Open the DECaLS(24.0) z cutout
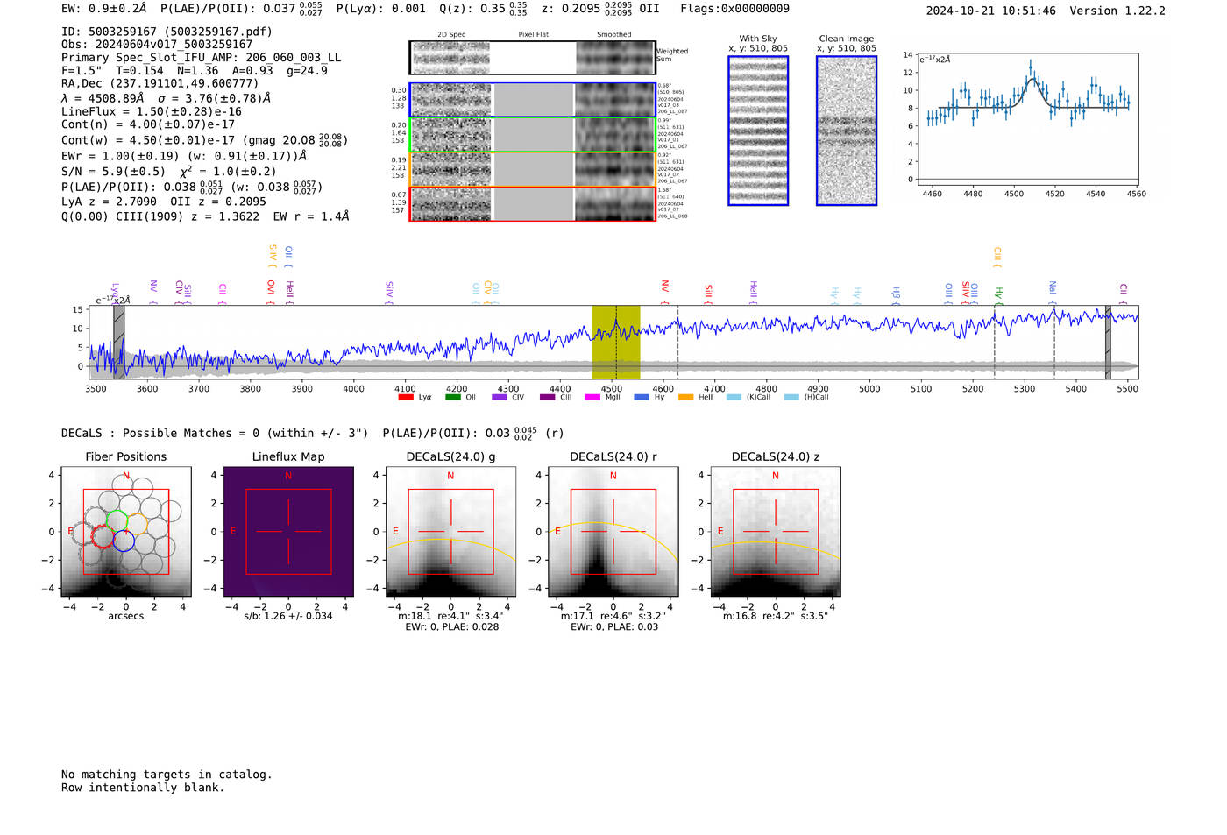The width and height of the screenshot is (1227, 835). tap(776, 532)
